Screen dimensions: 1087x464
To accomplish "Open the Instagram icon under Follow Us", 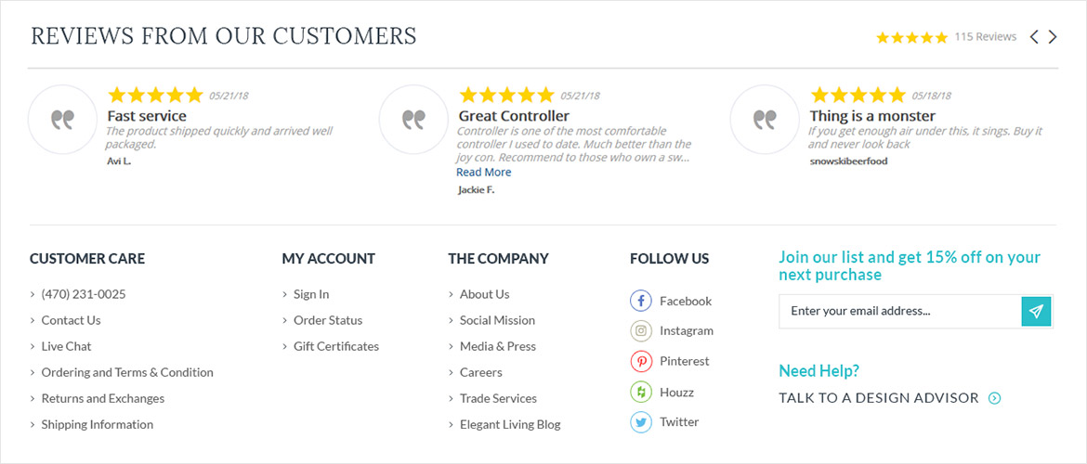I will point(641,331).
